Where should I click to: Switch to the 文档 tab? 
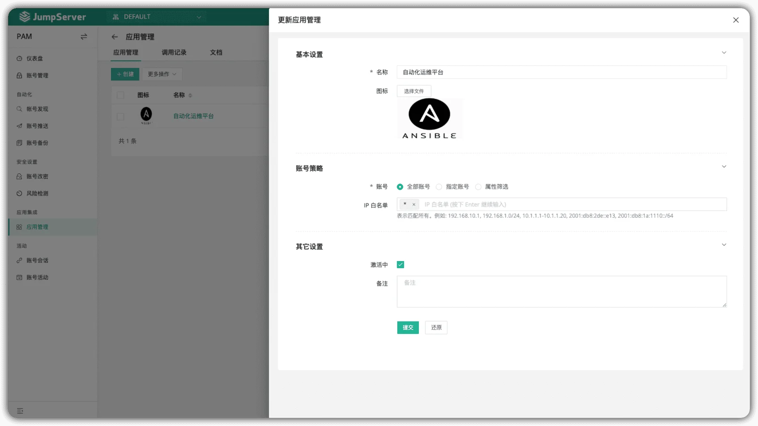coord(216,52)
